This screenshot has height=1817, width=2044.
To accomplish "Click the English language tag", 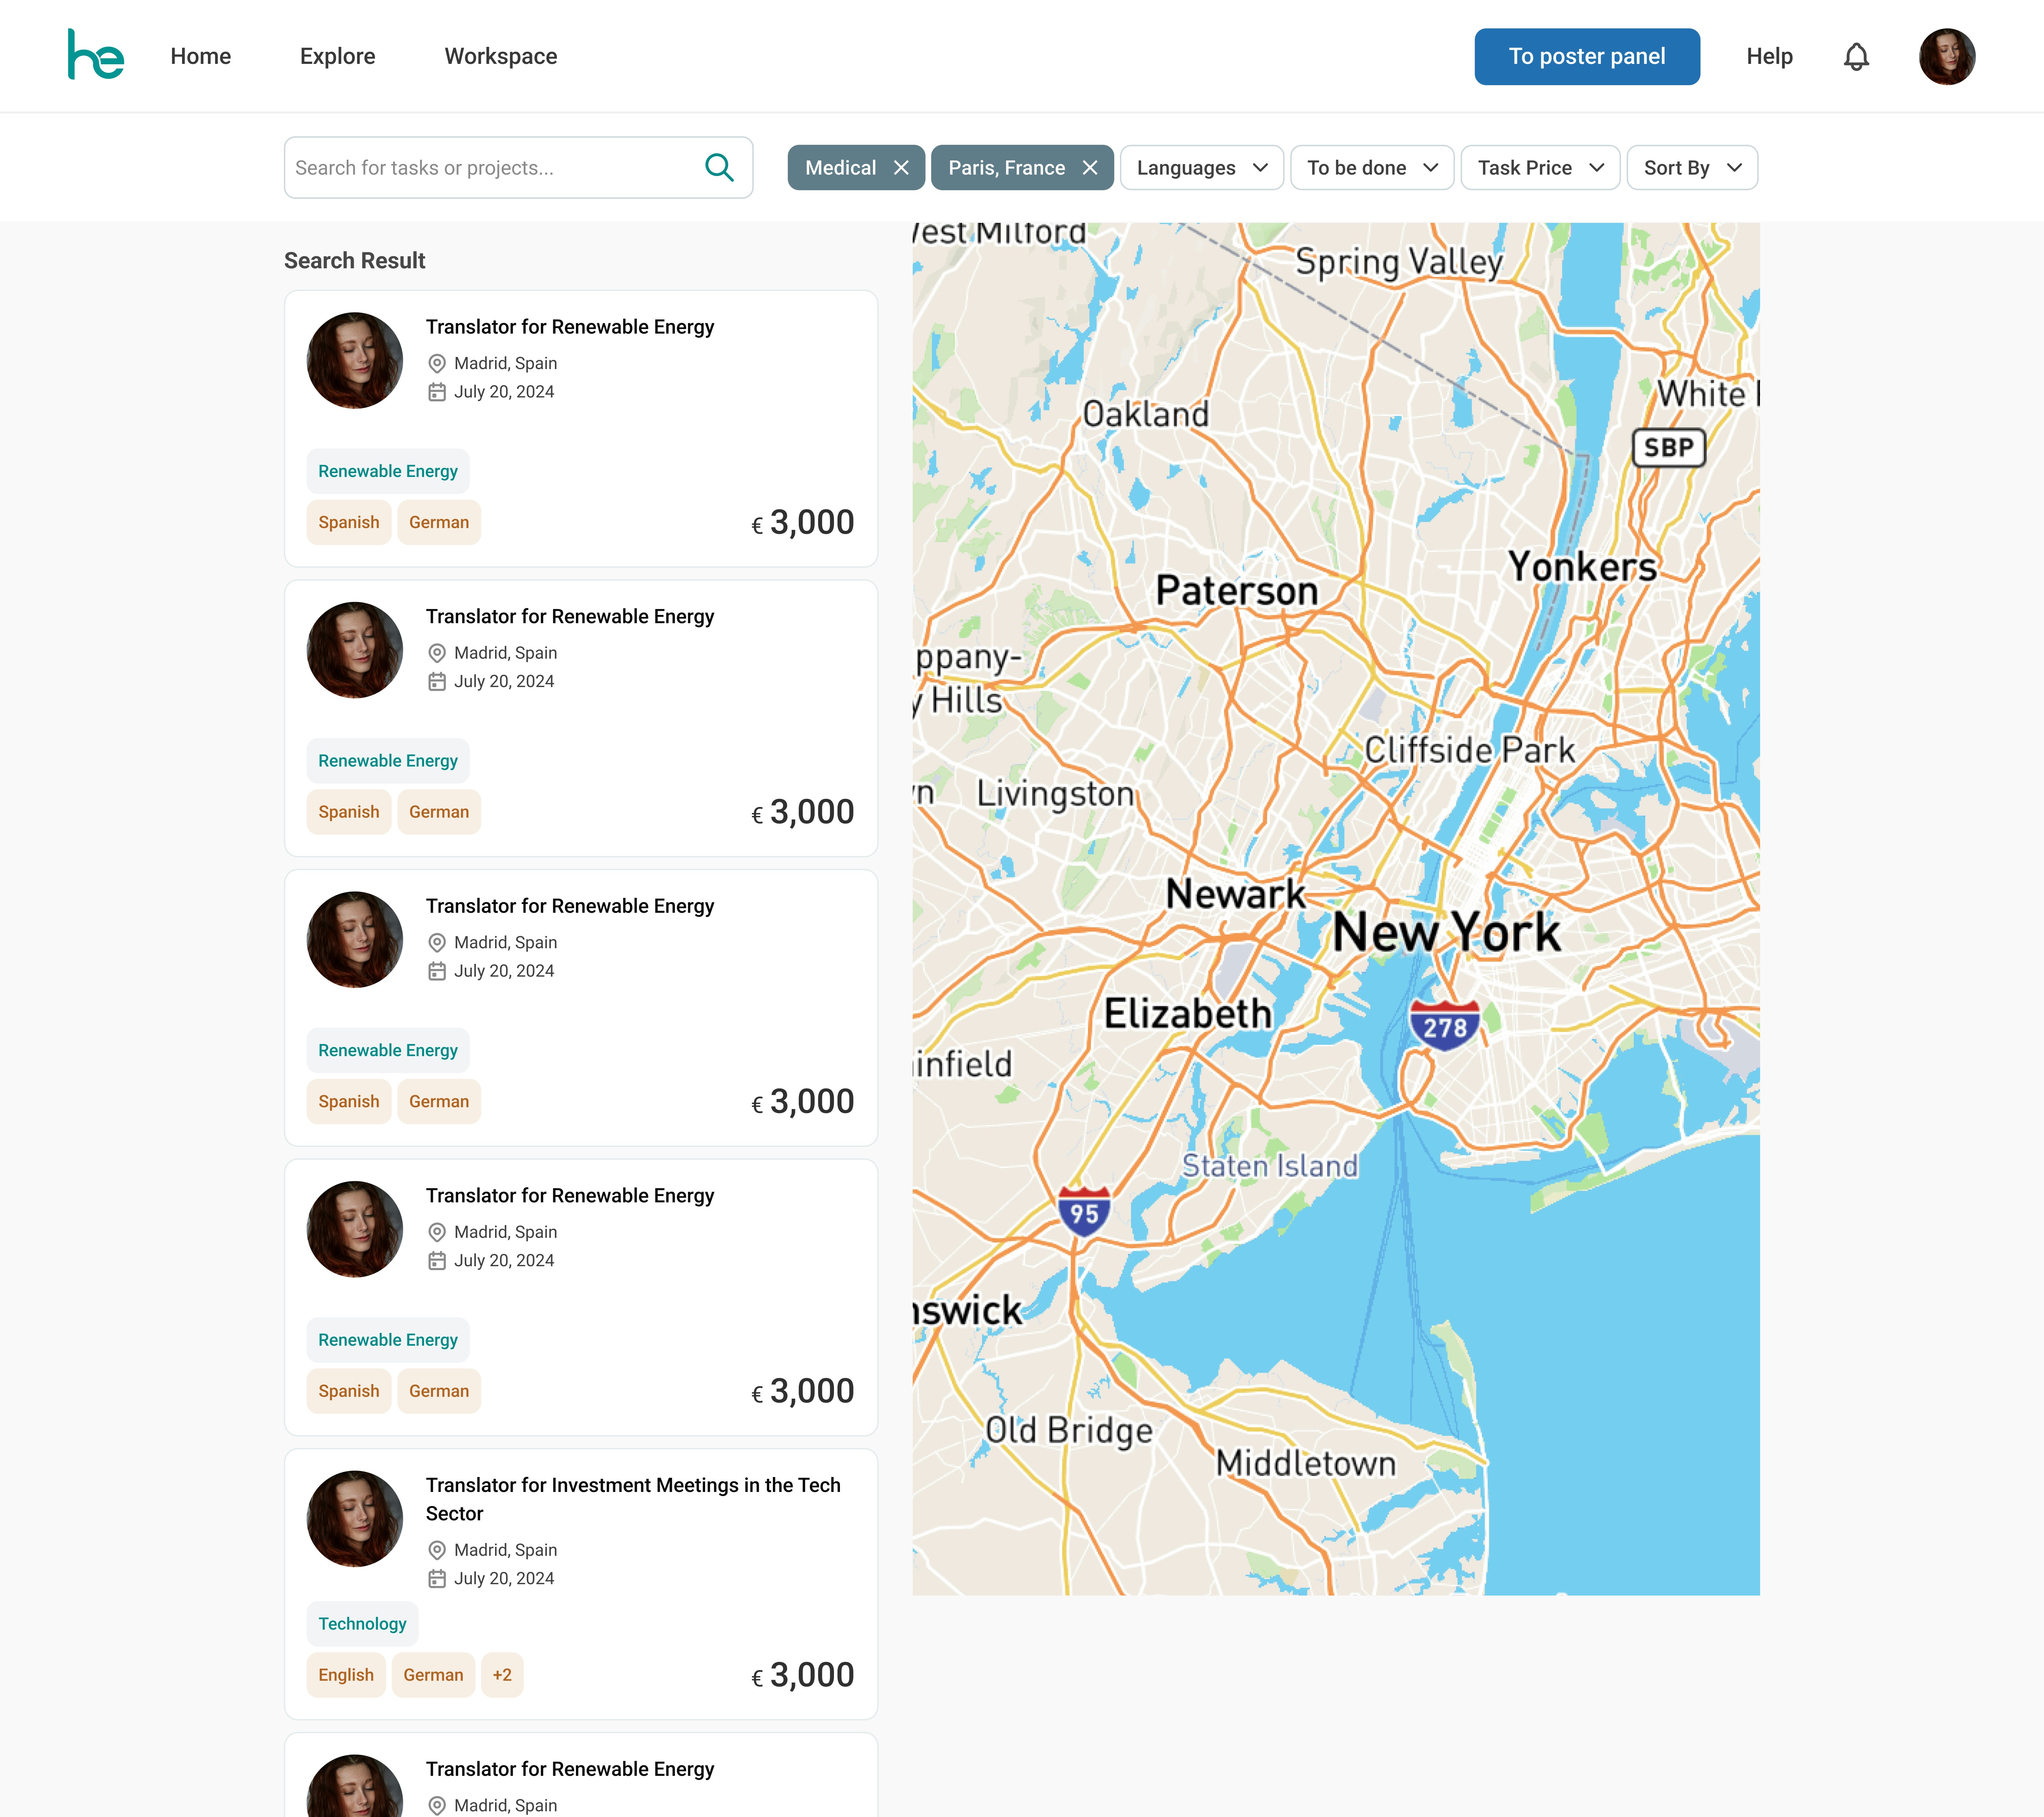I will pyautogui.click(x=346, y=1675).
